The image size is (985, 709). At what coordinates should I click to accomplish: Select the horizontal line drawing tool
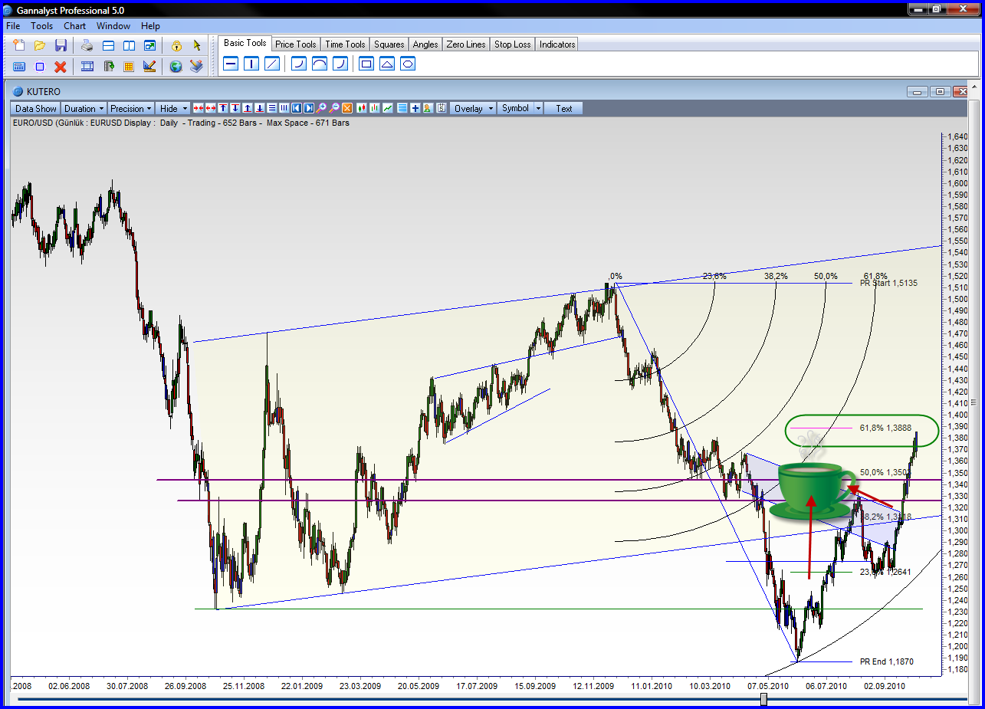click(230, 64)
